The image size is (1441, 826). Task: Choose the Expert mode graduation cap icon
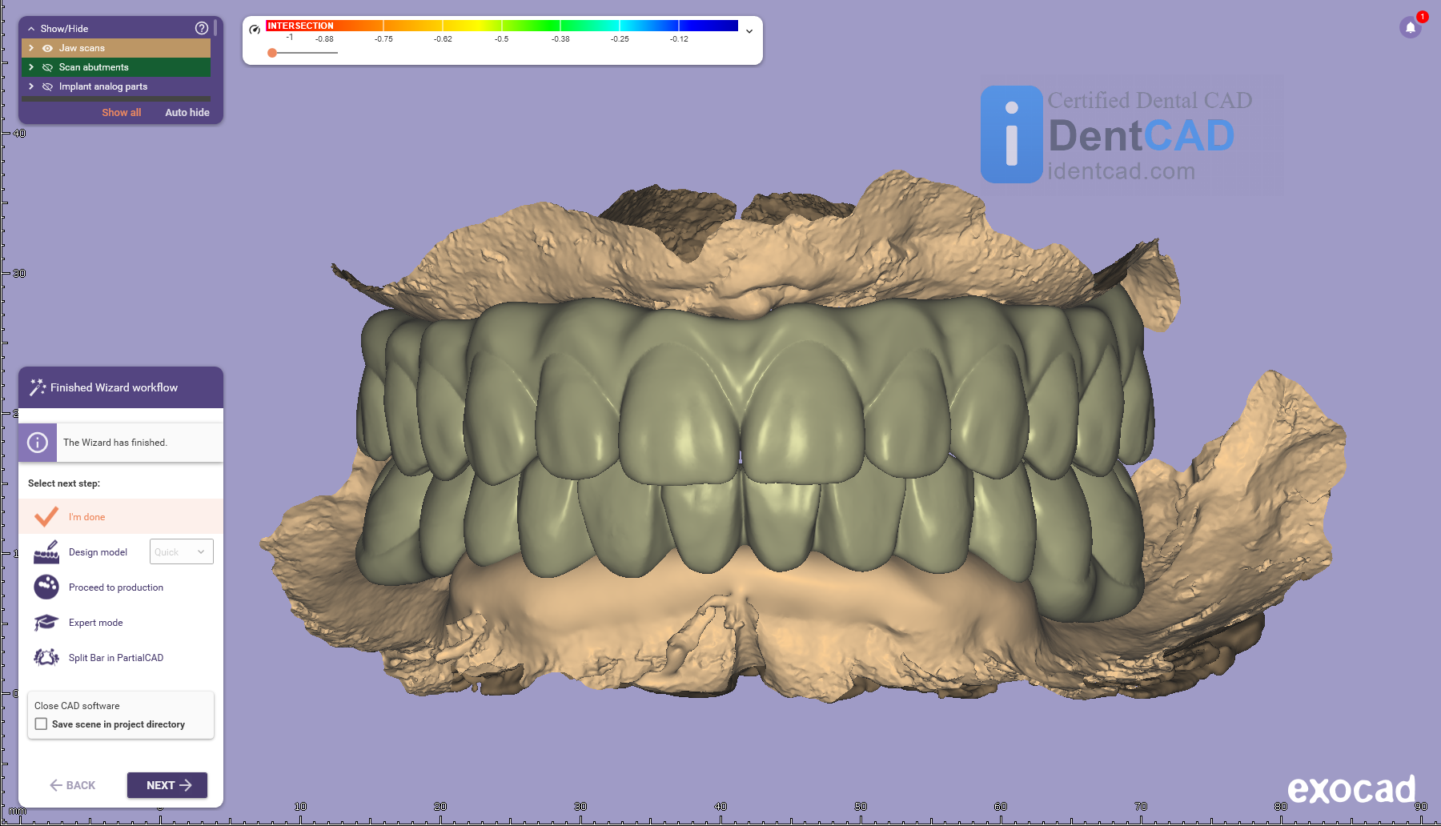coord(46,623)
